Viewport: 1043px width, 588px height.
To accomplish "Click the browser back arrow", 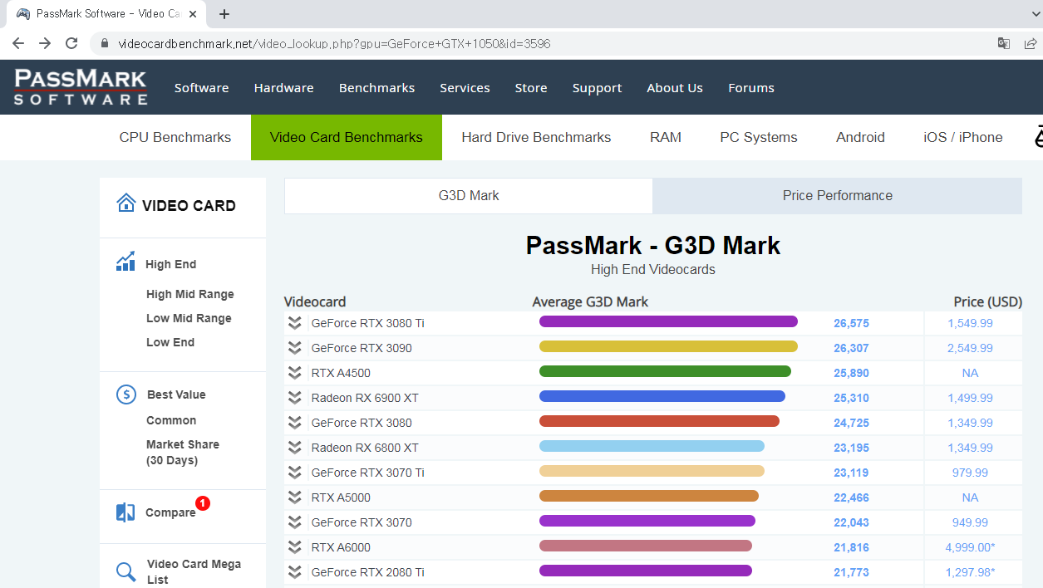I will (x=18, y=43).
